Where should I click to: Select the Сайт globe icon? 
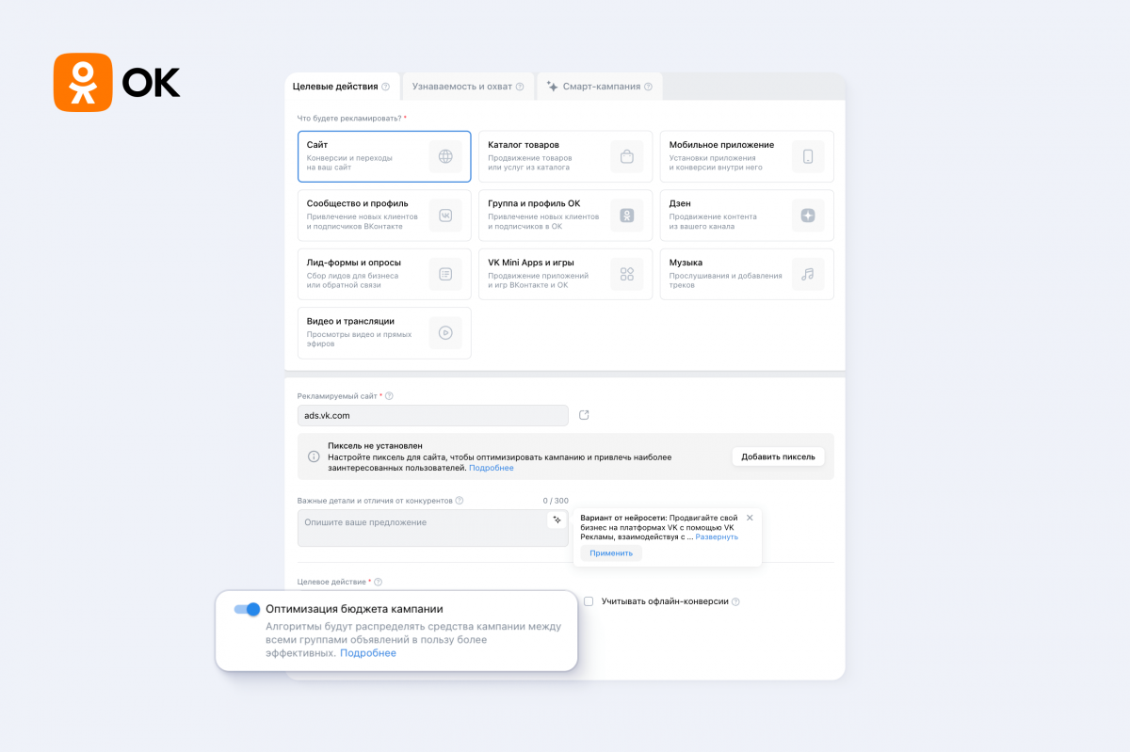(445, 156)
